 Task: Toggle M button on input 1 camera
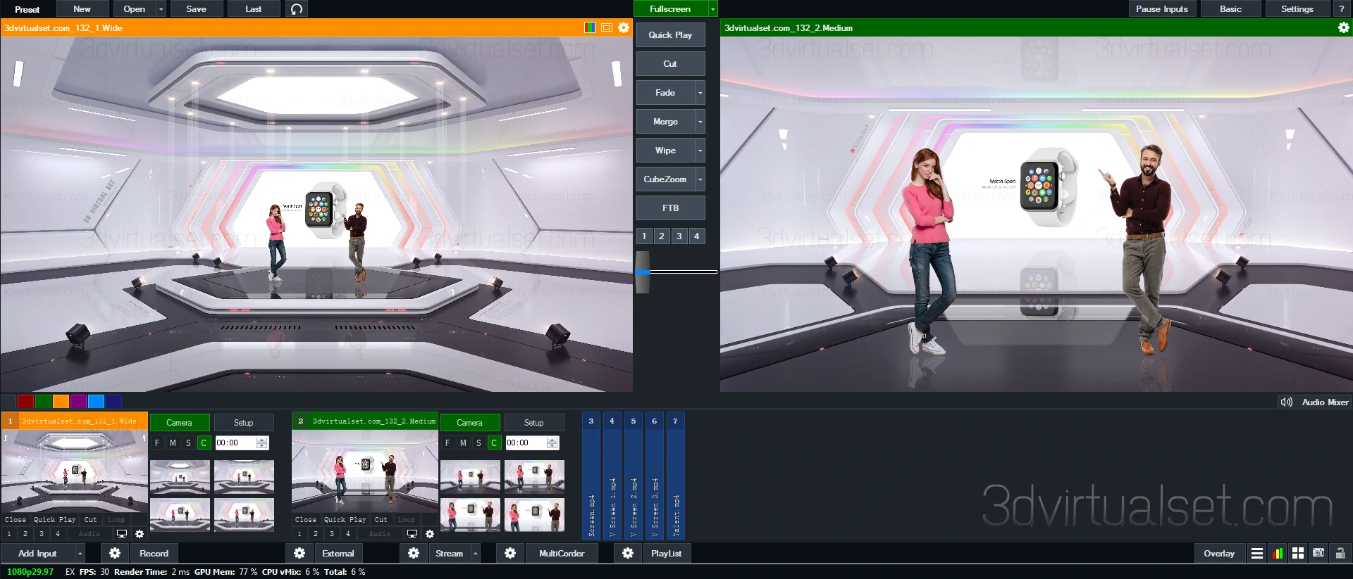click(173, 443)
